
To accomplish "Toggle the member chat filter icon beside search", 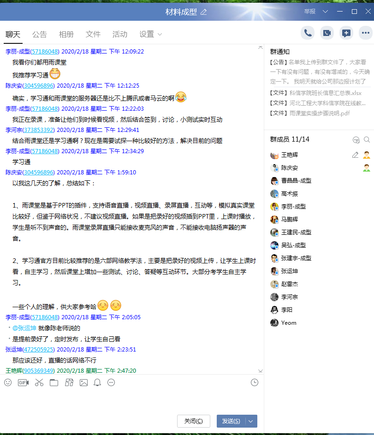I will [356, 140].
